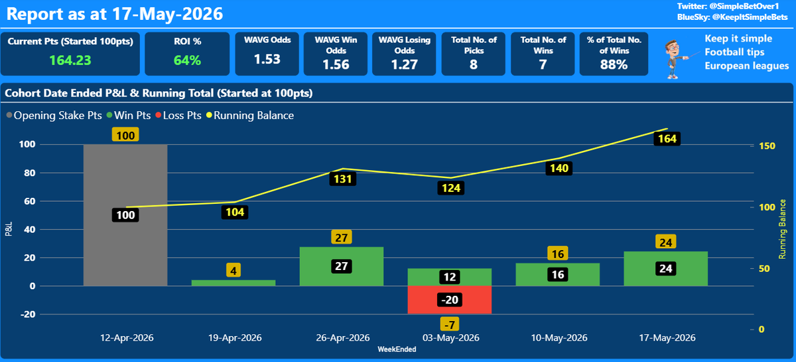Screen dimensions: 796x362
Task: Click the grey 12-Apr-2026 opening stake bar
Action: [125, 215]
